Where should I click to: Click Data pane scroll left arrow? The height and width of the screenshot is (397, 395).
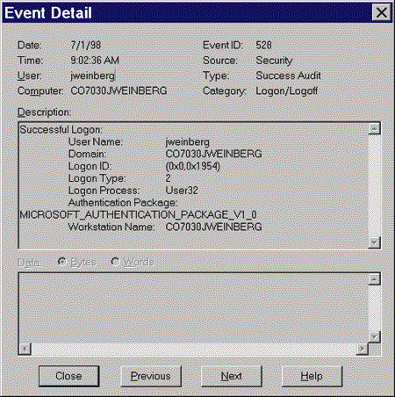[x=25, y=349]
